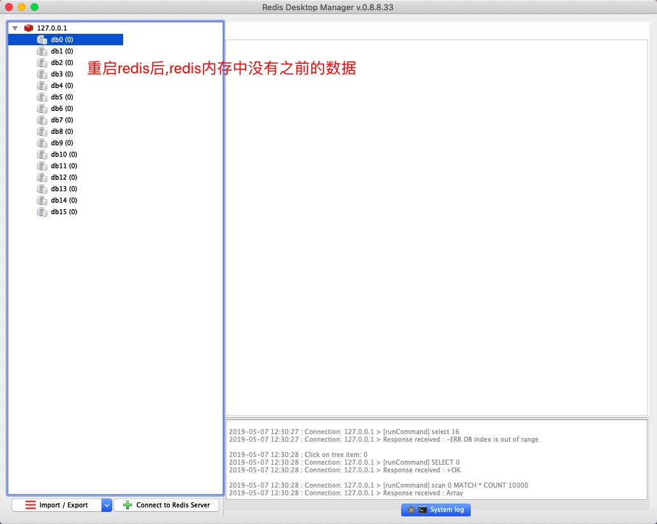Click the database icon beside db8
Viewport: 657px width, 524px height.
[42, 131]
